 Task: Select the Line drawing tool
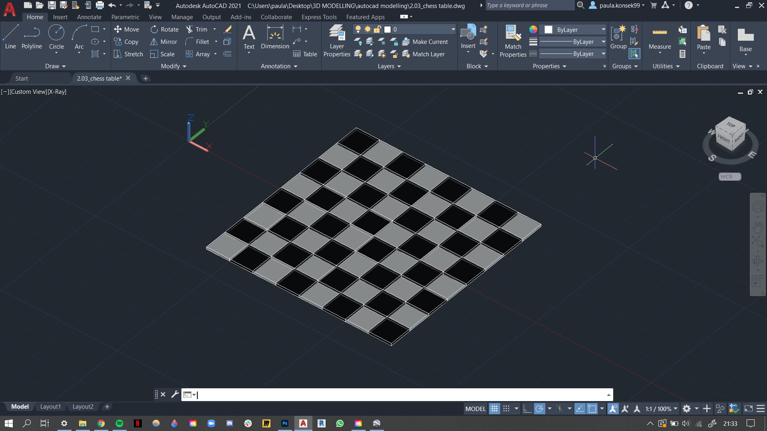pos(10,37)
